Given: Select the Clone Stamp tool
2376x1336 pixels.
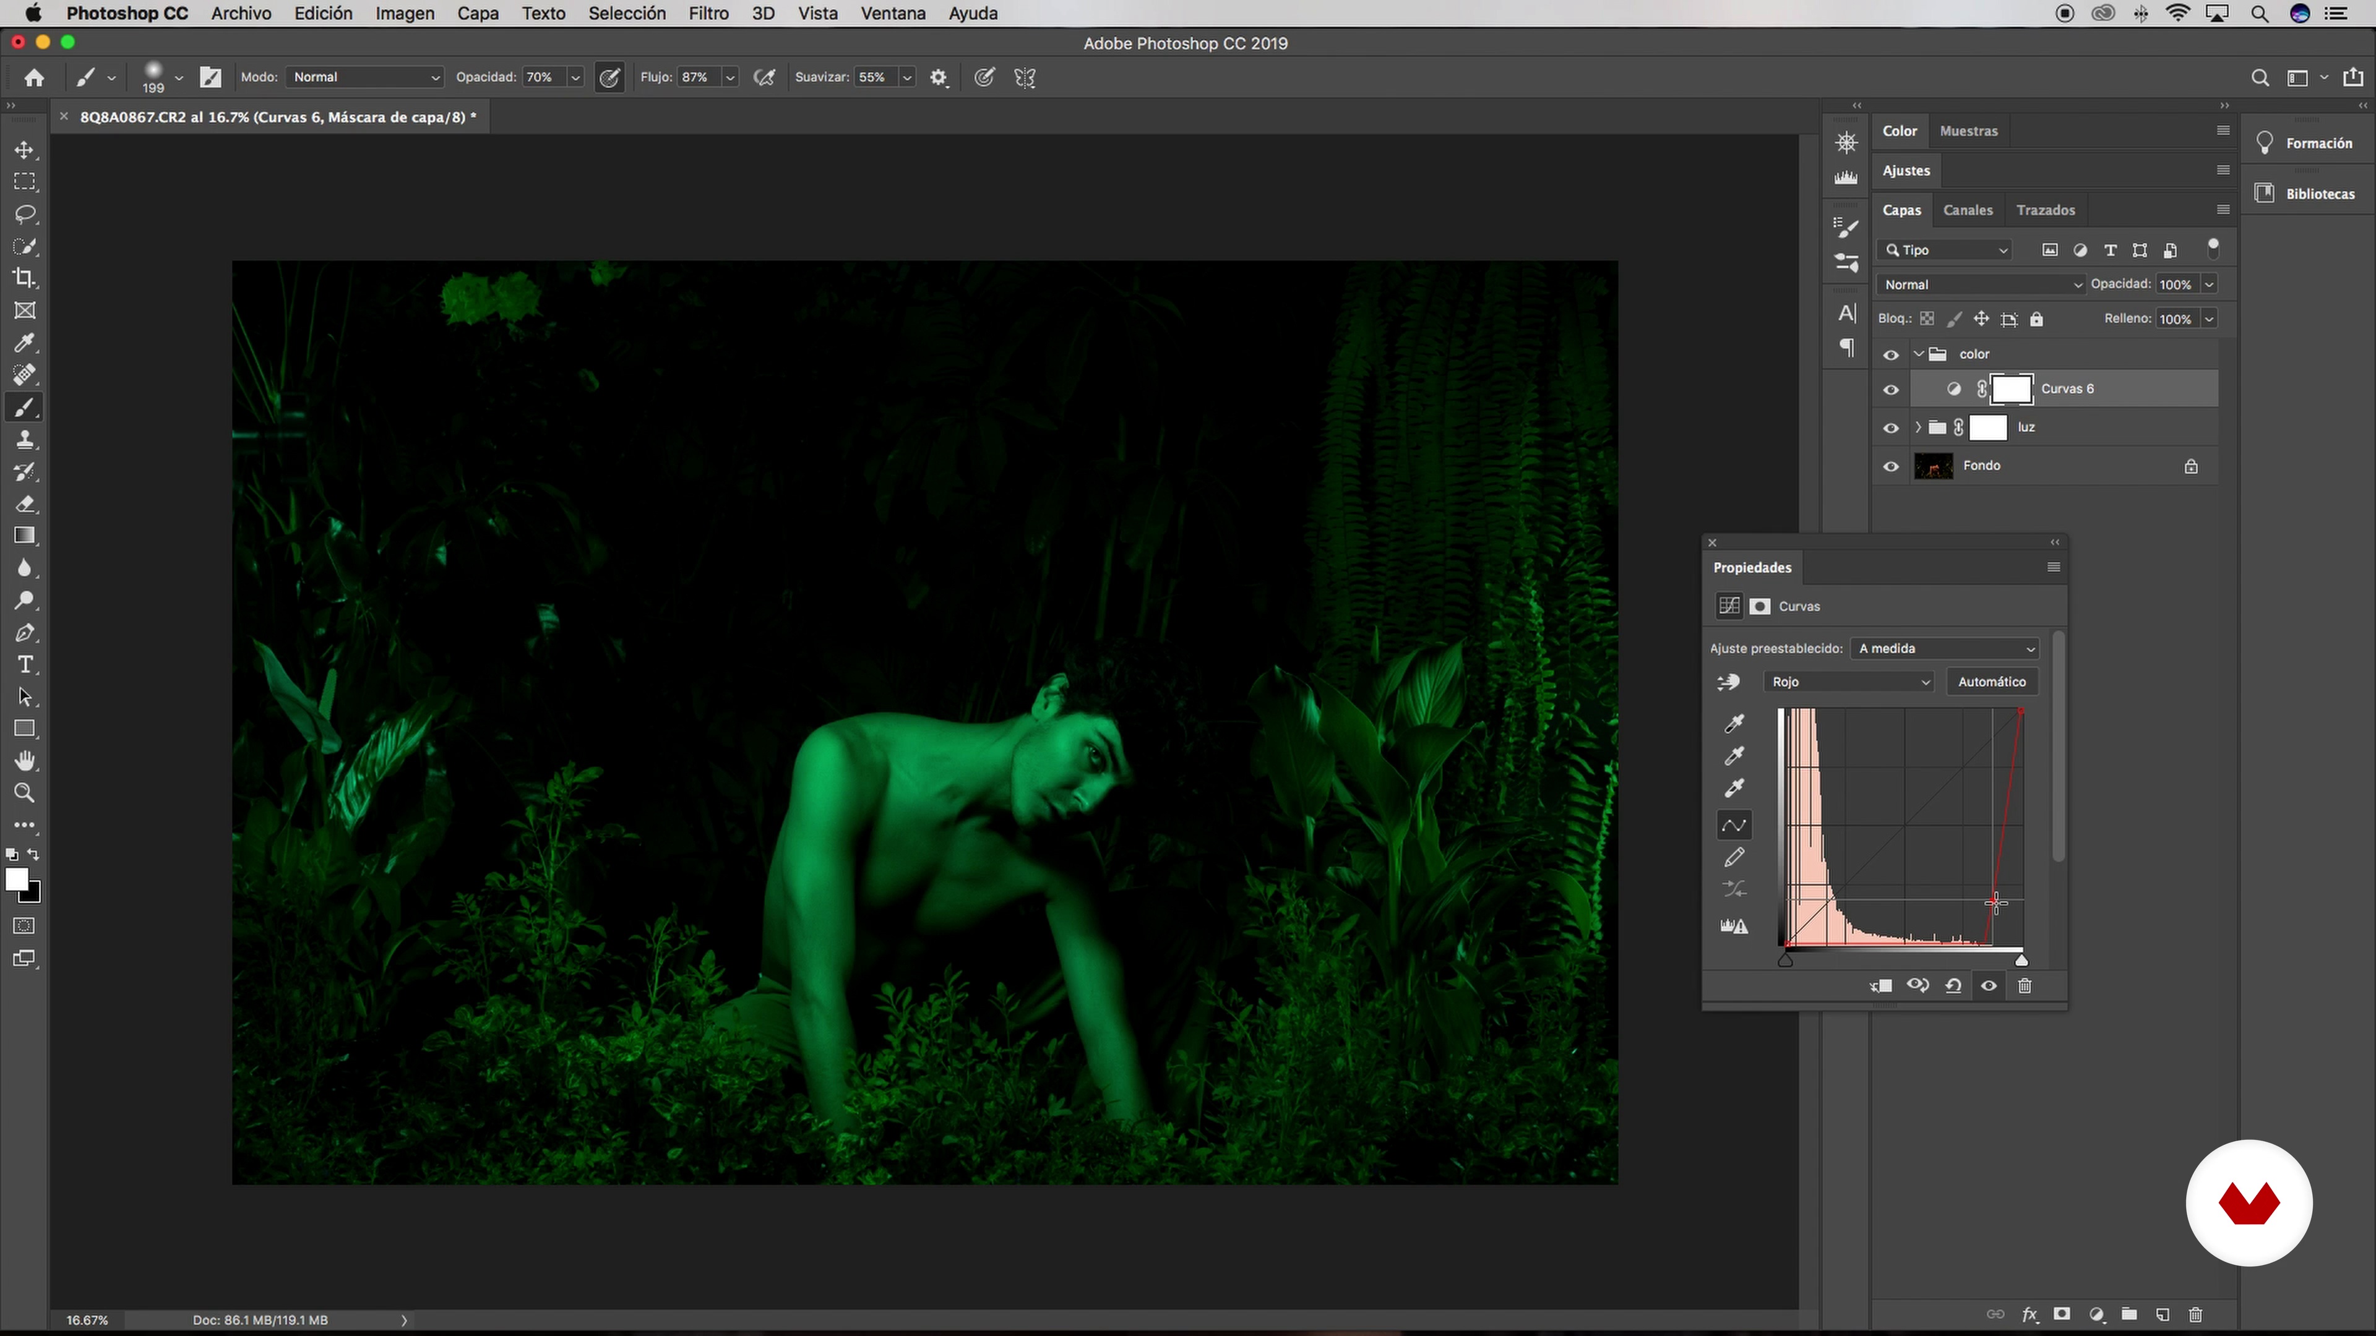Looking at the screenshot, I should (x=25, y=440).
